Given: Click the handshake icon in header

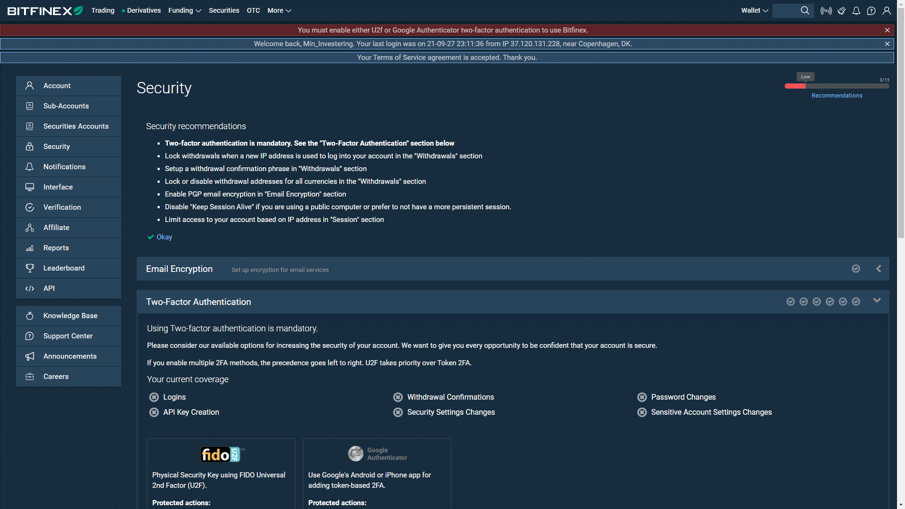Looking at the screenshot, I should 841,10.
